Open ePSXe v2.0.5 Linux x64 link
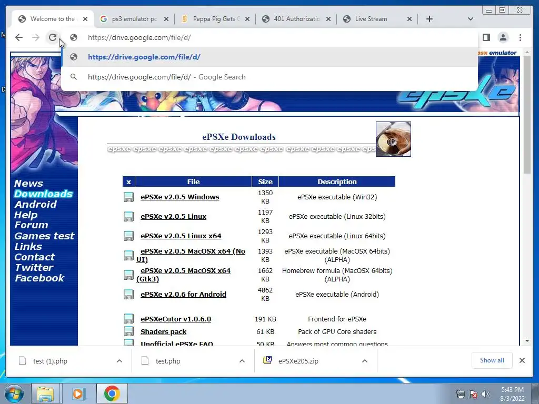 181,236
